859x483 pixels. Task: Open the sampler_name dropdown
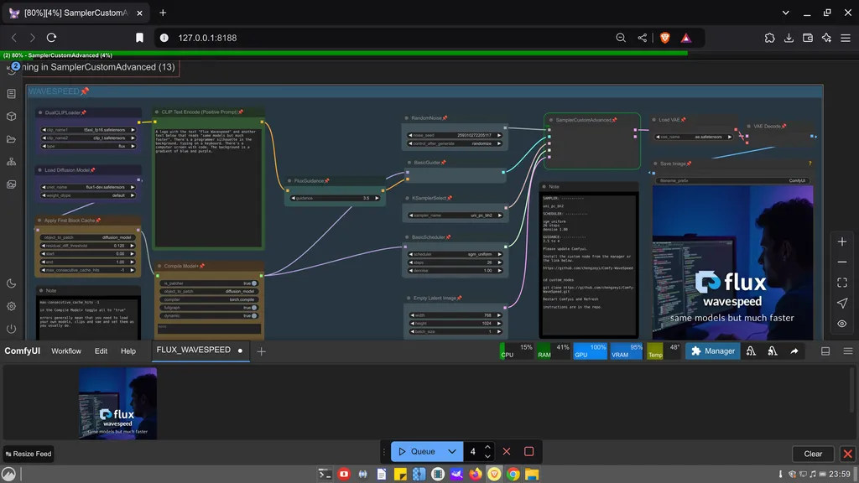[x=456, y=216]
